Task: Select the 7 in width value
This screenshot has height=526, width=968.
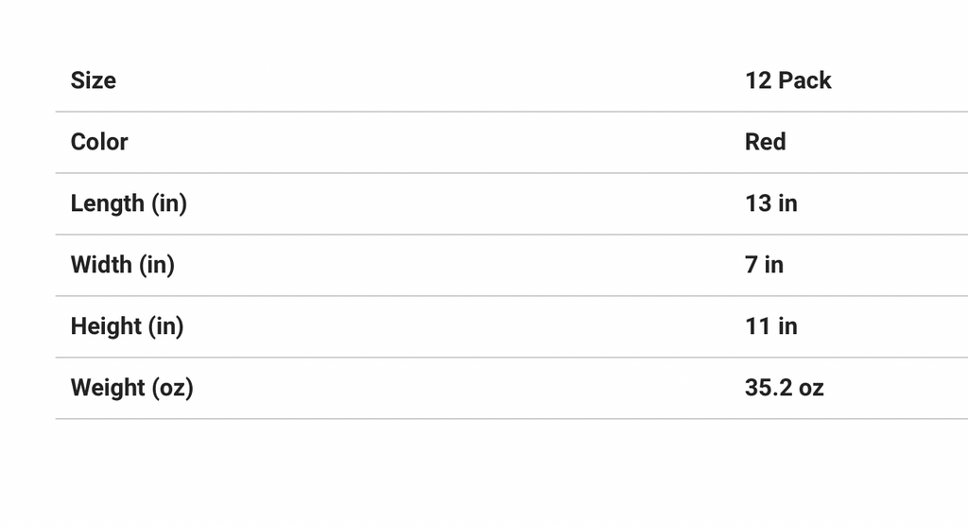Action: (x=764, y=265)
